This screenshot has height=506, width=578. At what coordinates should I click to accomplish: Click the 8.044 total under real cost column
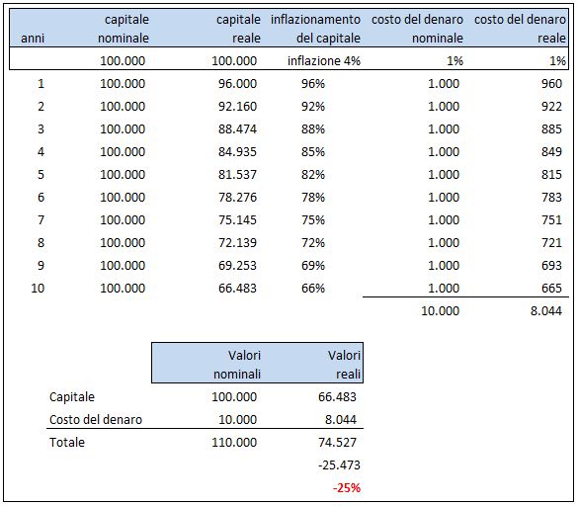(x=546, y=311)
